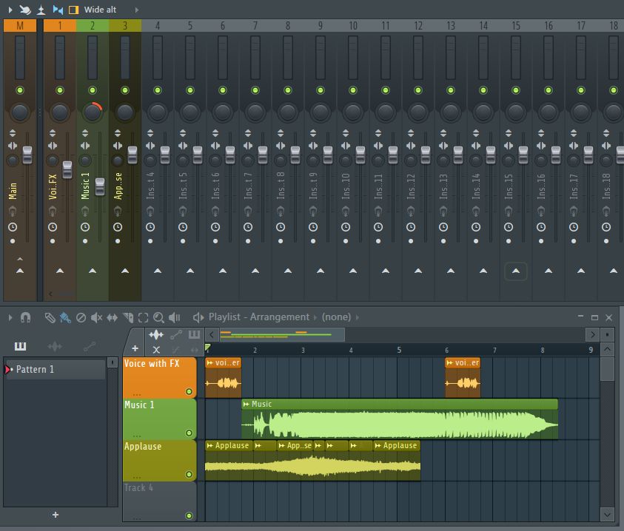
Task: Click the multi-touch control icon in mixer toolbar
Action: pyautogui.click(x=25, y=10)
